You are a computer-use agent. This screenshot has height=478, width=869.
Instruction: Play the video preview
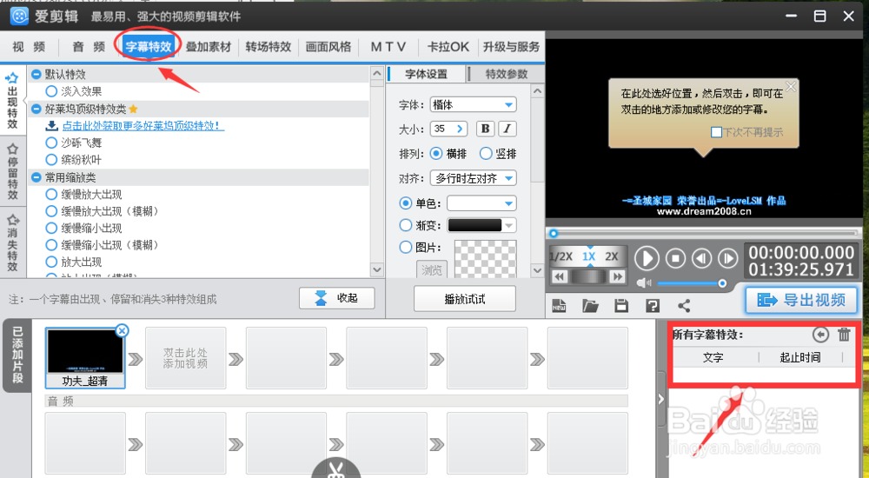click(647, 258)
